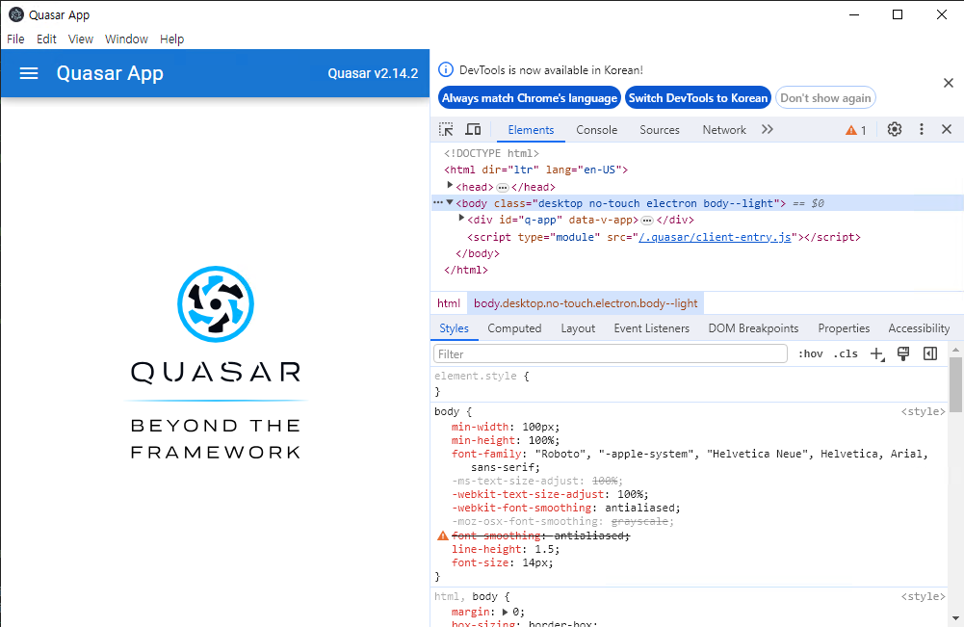This screenshot has width=964, height=627.
Task: Switch to the Console tab
Action: coord(596,130)
